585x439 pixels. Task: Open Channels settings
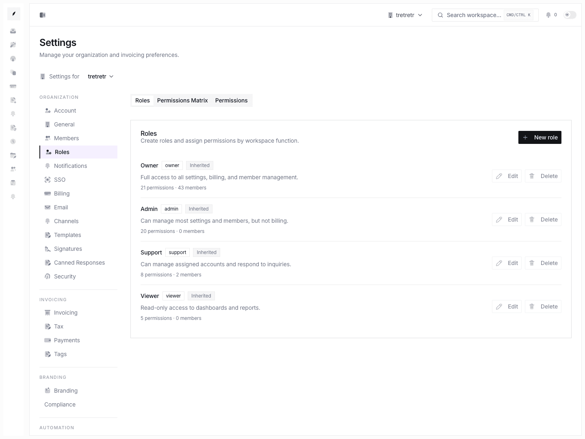tap(78, 221)
